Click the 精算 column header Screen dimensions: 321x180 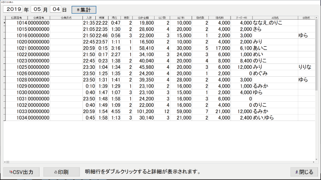(102, 18)
